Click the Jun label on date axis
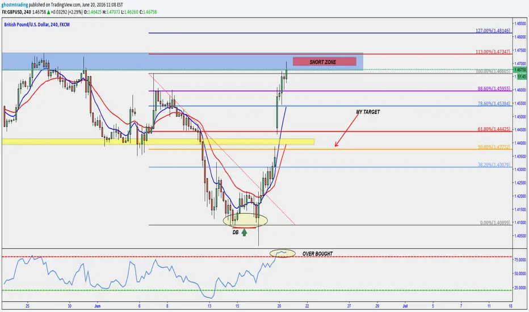529x312 pixels. (98, 306)
